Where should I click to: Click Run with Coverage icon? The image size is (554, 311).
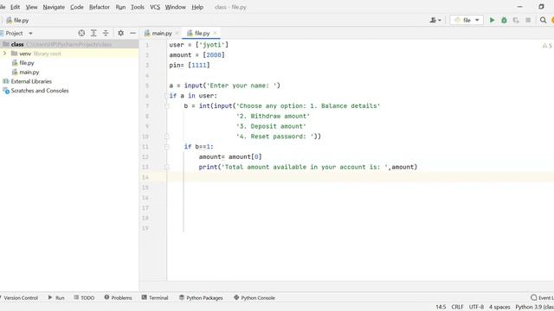516,20
